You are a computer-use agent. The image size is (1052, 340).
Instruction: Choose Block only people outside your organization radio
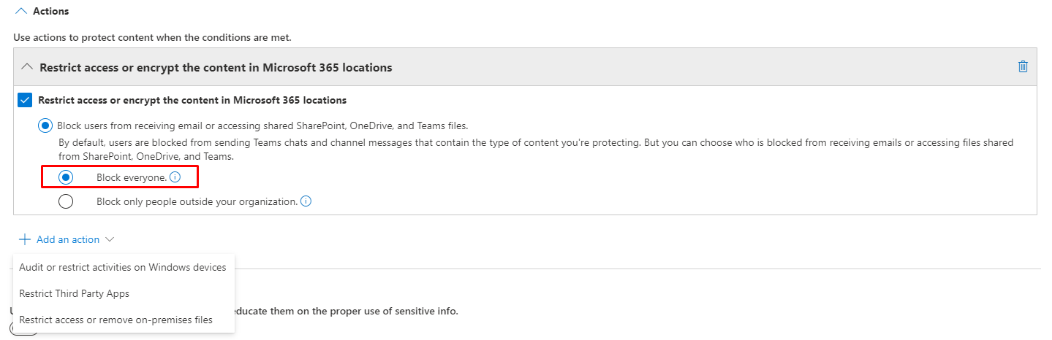click(66, 201)
